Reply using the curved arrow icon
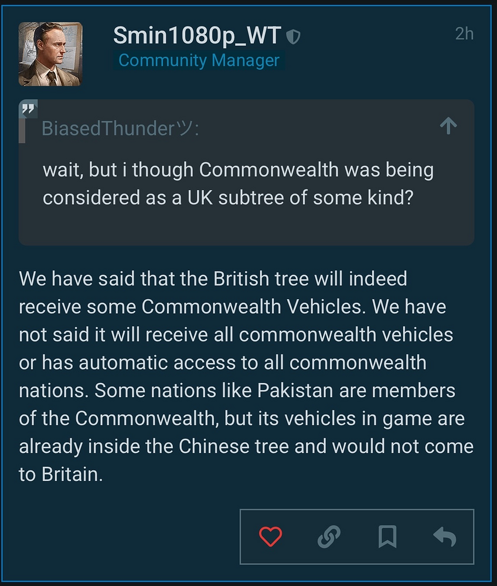The height and width of the screenshot is (586, 497). coord(445,536)
